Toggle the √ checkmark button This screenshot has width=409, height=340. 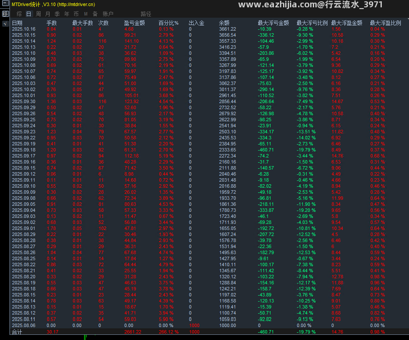6,24
